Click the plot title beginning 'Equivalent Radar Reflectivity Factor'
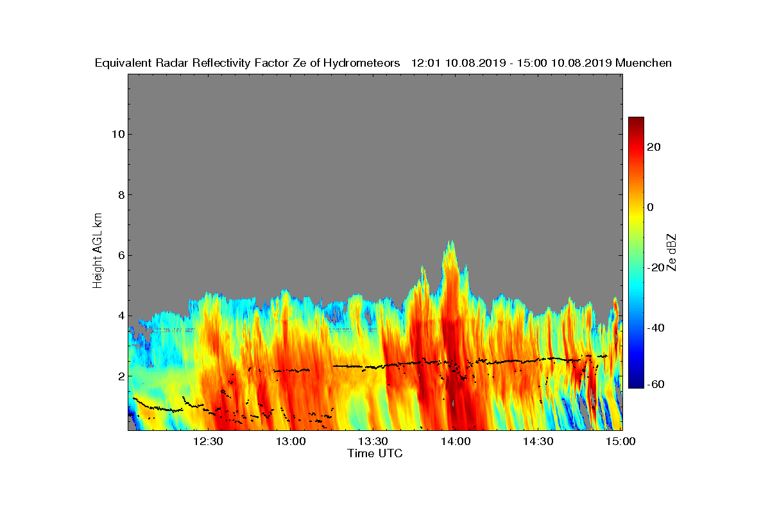This screenshot has width=770, height=513. (383, 63)
